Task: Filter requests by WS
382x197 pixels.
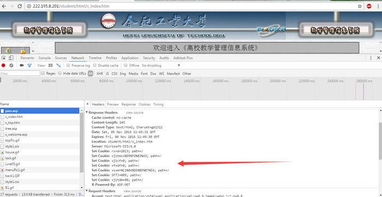Action: tap(162, 74)
